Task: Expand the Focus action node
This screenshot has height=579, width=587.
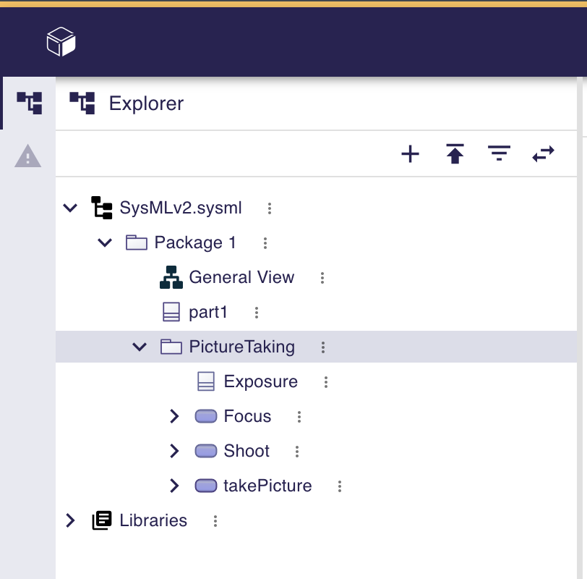Action: coord(174,416)
